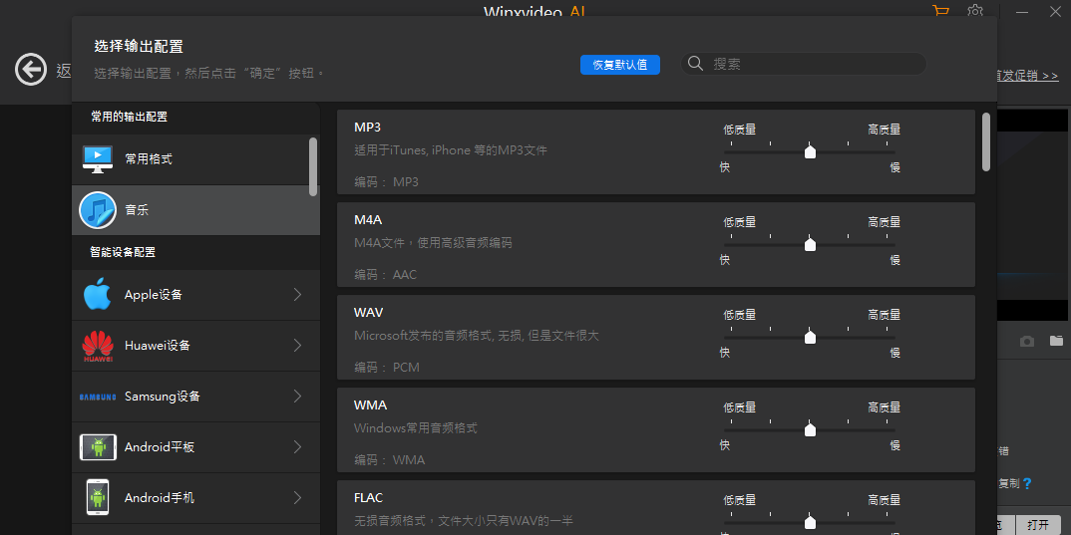Click the MP3 quality slider handle
The image size is (1071, 535).
point(810,151)
